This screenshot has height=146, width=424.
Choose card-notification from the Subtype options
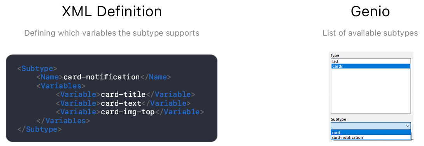pos(370,137)
